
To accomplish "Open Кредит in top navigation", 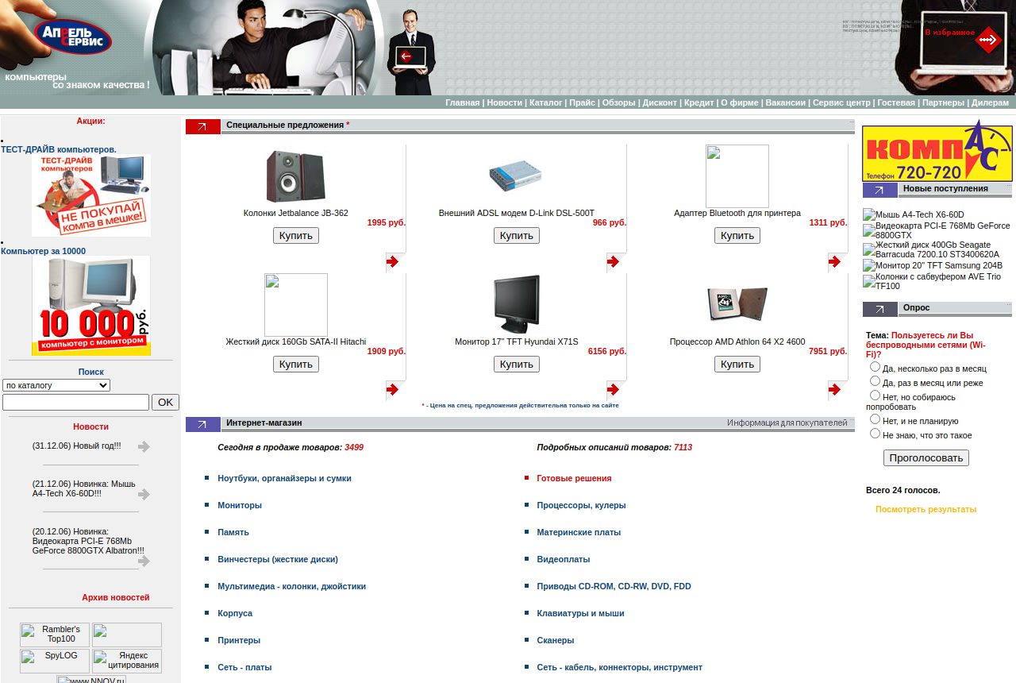I will click(x=699, y=102).
